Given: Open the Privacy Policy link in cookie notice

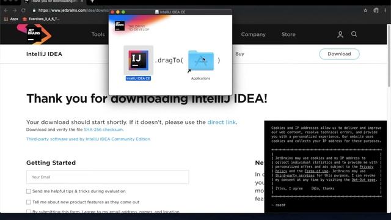Looking at the screenshot, I should pos(324,169).
